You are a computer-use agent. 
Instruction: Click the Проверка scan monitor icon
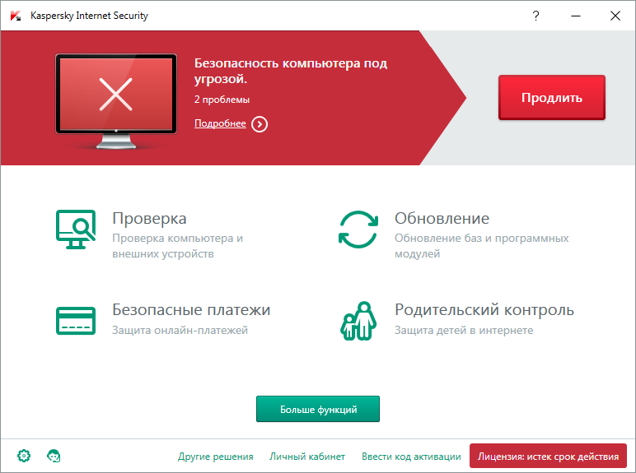(x=76, y=230)
